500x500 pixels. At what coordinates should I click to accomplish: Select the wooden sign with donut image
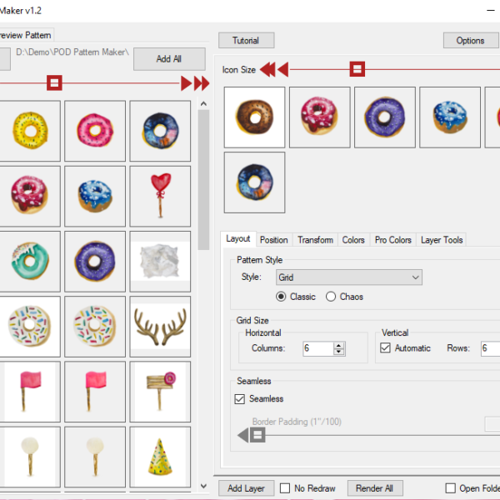coord(160,392)
